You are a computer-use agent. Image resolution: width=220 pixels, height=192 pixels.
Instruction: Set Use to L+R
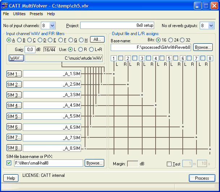coord(92,49)
